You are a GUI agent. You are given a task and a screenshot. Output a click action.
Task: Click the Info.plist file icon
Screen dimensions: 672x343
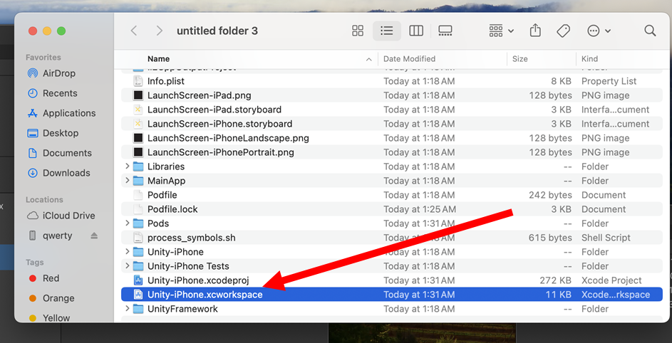click(x=138, y=81)
